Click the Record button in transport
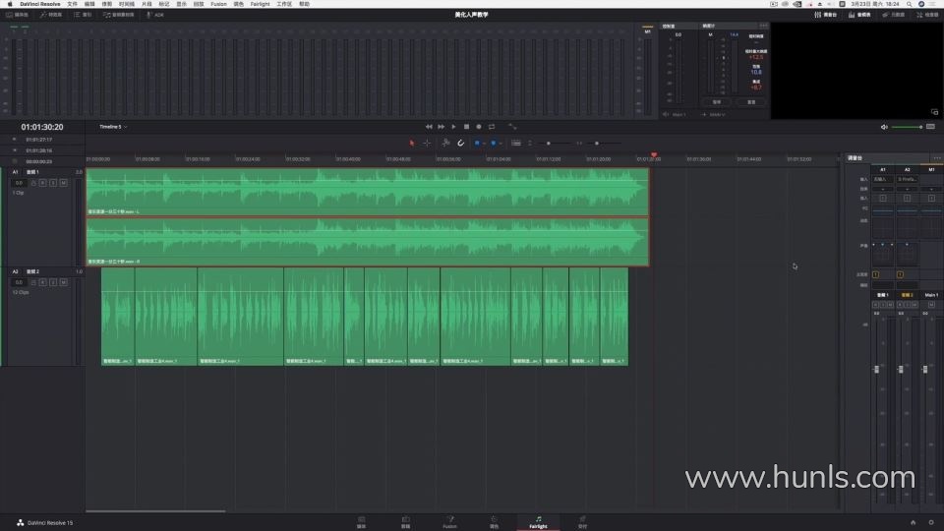Image resolution: width=944 pixels, height=531 pixels. click(x=479, y=127)
